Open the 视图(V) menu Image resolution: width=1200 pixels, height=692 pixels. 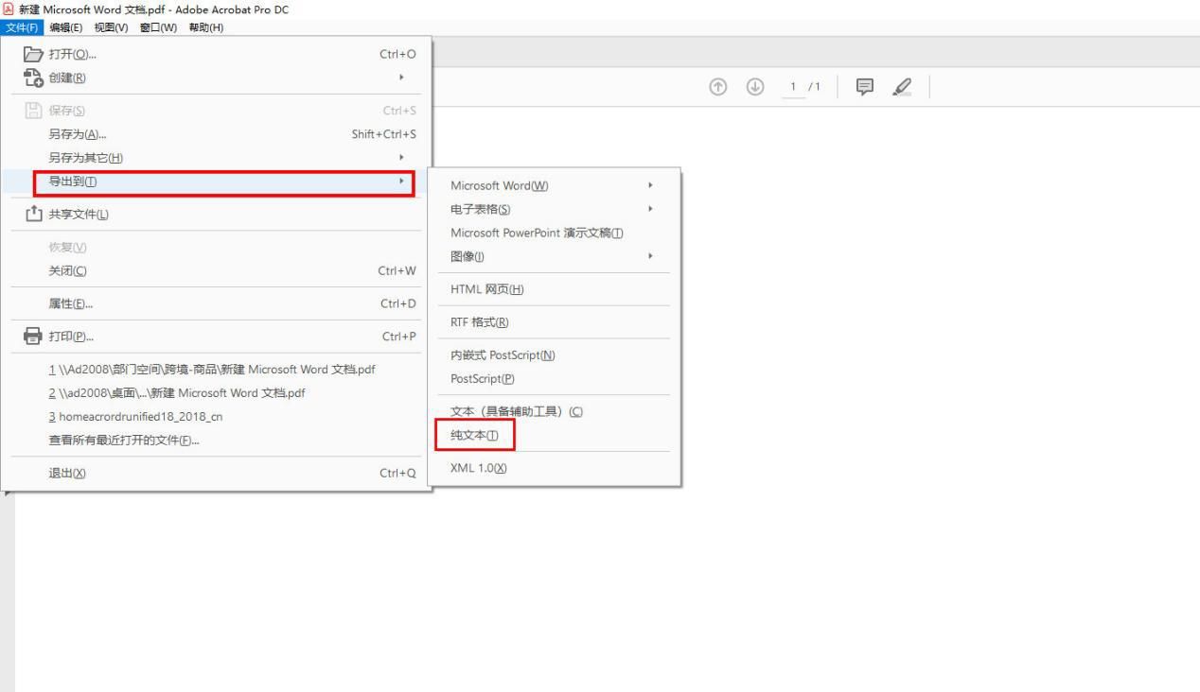click(x=113, y=27)
